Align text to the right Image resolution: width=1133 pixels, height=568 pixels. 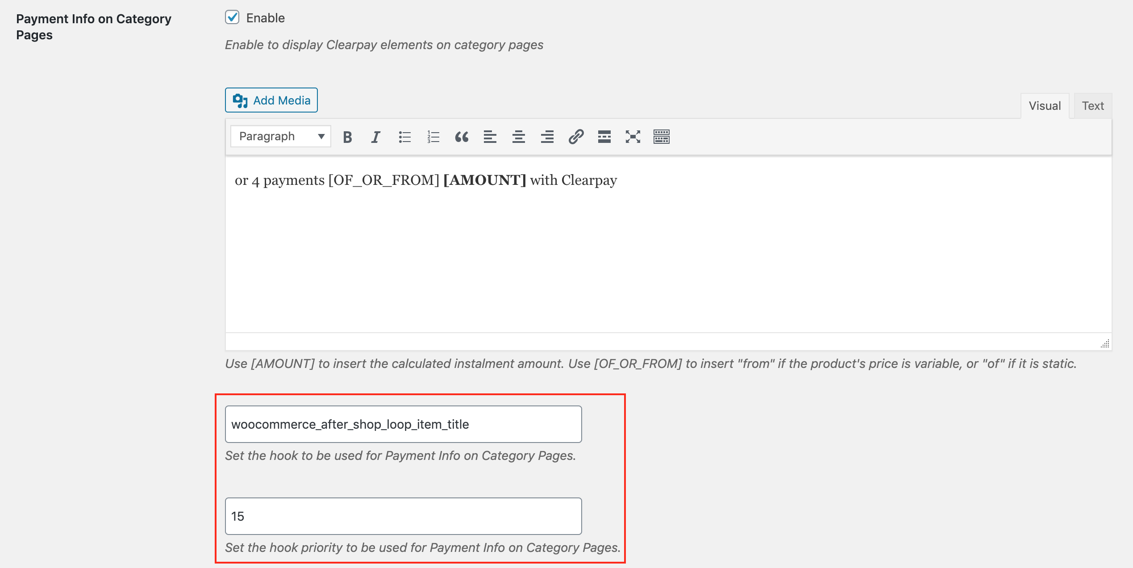pyautogui.click(x=547, y=137)
